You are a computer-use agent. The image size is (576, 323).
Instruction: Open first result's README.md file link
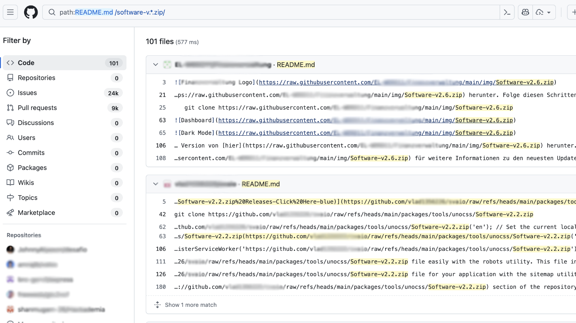[296, 65]
